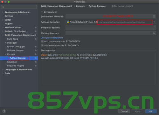Image resolution: width=159 pixels, height=115 pixels.
Task: Expand the Version Control chevron
Action: (x=3, y=27)
